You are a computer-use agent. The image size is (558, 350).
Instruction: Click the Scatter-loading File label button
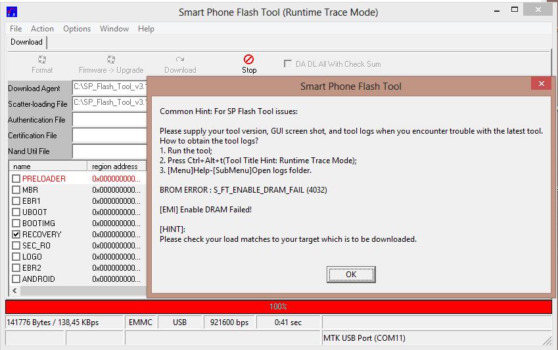tap(39, 104)
